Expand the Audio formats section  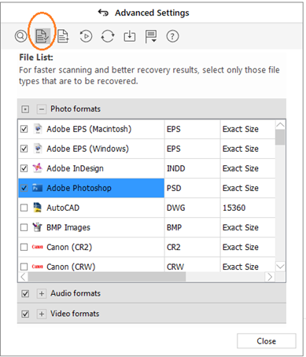(x=42, y=293)
